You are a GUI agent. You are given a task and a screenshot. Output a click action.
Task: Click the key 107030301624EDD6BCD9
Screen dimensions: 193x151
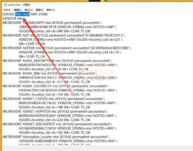pos(38,141)
